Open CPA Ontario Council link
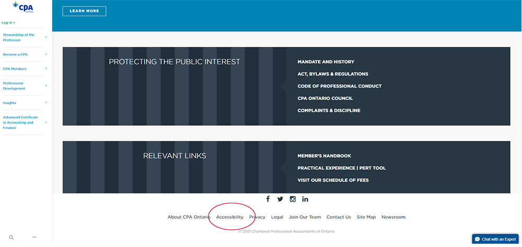This screenshot has width=522, height=247. click(x=325, y=98)
